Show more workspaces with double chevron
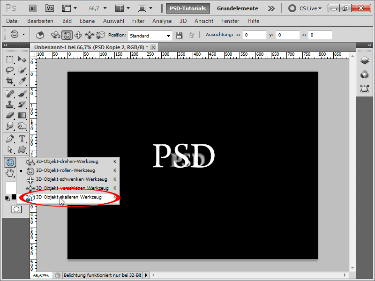The height and width of the screenshot is (281, 375). (x=271, y=8)
